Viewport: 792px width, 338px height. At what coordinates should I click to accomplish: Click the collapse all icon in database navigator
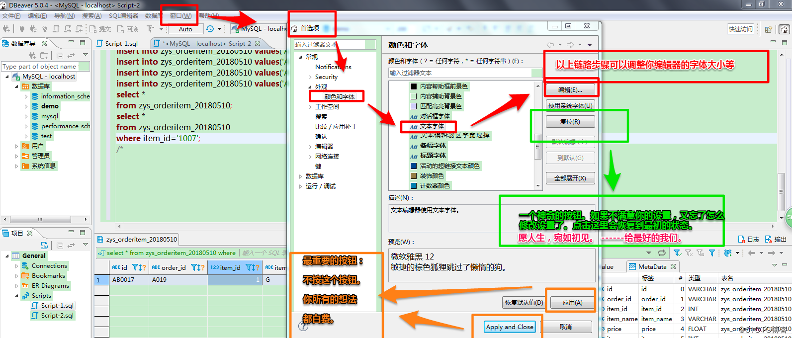pos(60,56)
